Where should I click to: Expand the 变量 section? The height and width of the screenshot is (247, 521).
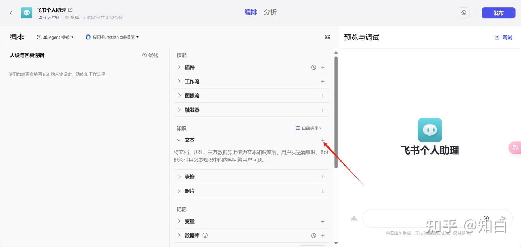[179, 221]
